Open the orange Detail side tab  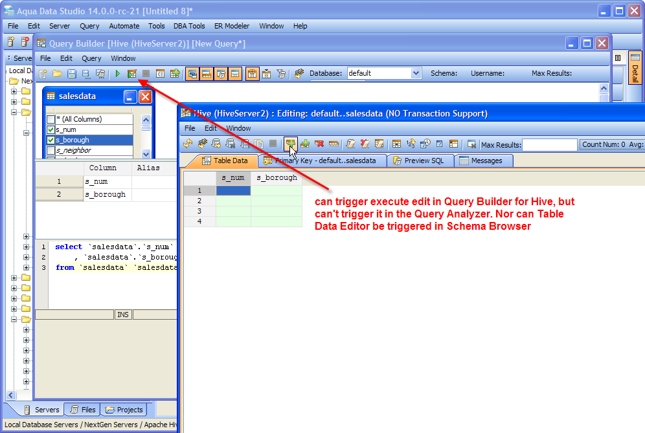tap(635, 68)
